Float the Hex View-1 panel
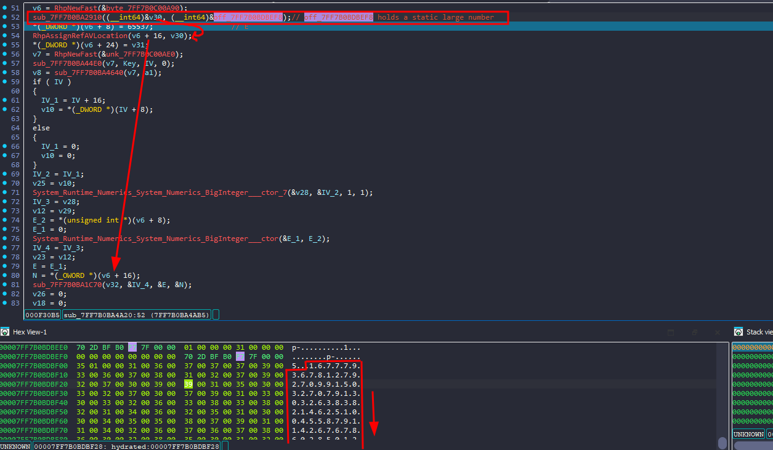 (x=695, y=332)
